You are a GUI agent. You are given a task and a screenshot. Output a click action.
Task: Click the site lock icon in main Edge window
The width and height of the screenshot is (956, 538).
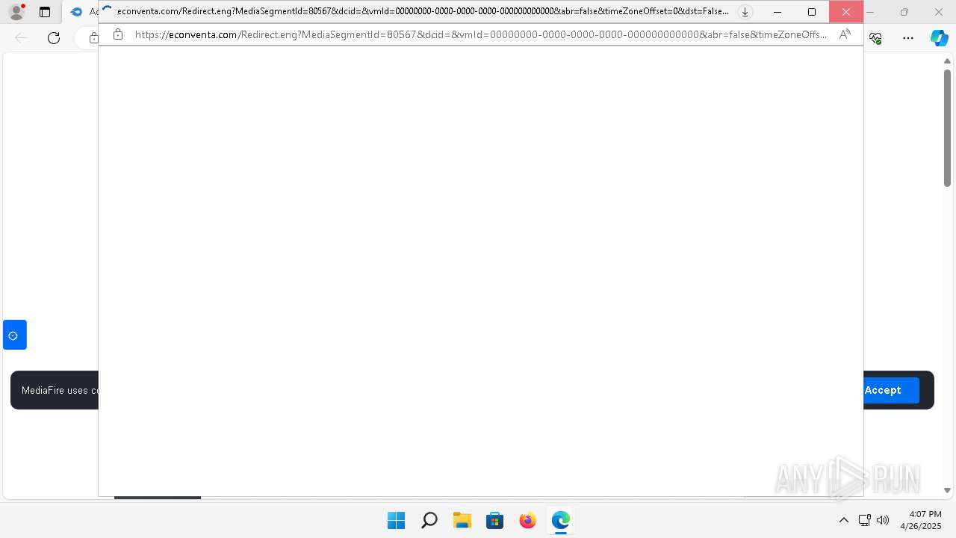93,38
